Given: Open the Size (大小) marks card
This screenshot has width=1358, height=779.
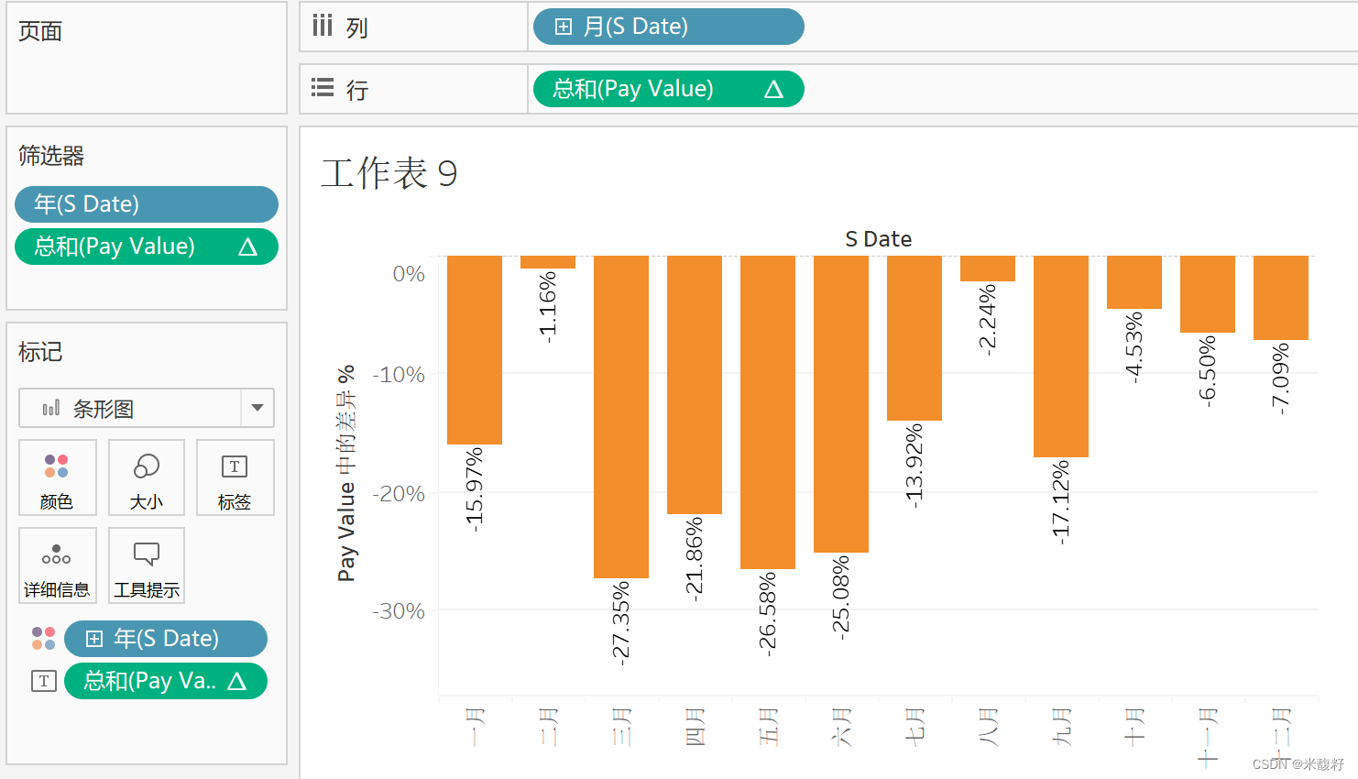Looking at the screenshot, I should (x=147, y=477).
